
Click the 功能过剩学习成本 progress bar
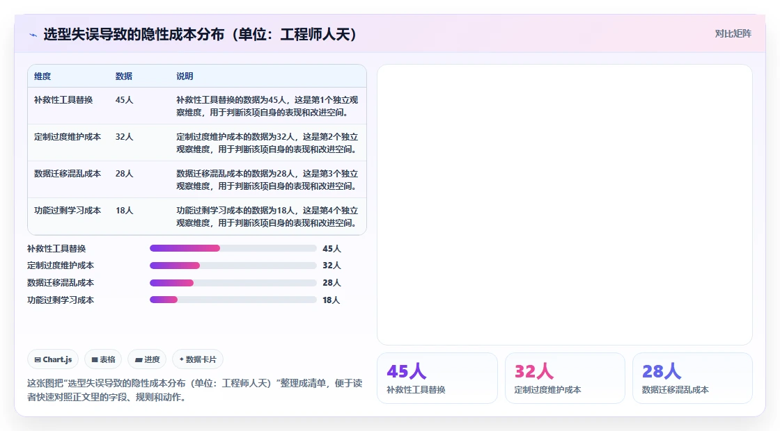[233, 300]
